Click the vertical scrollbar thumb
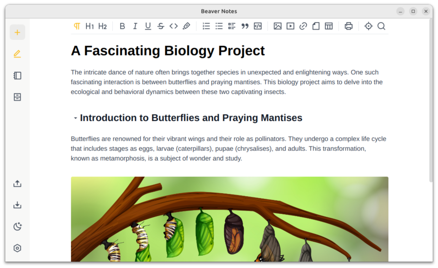 [431, 100]
